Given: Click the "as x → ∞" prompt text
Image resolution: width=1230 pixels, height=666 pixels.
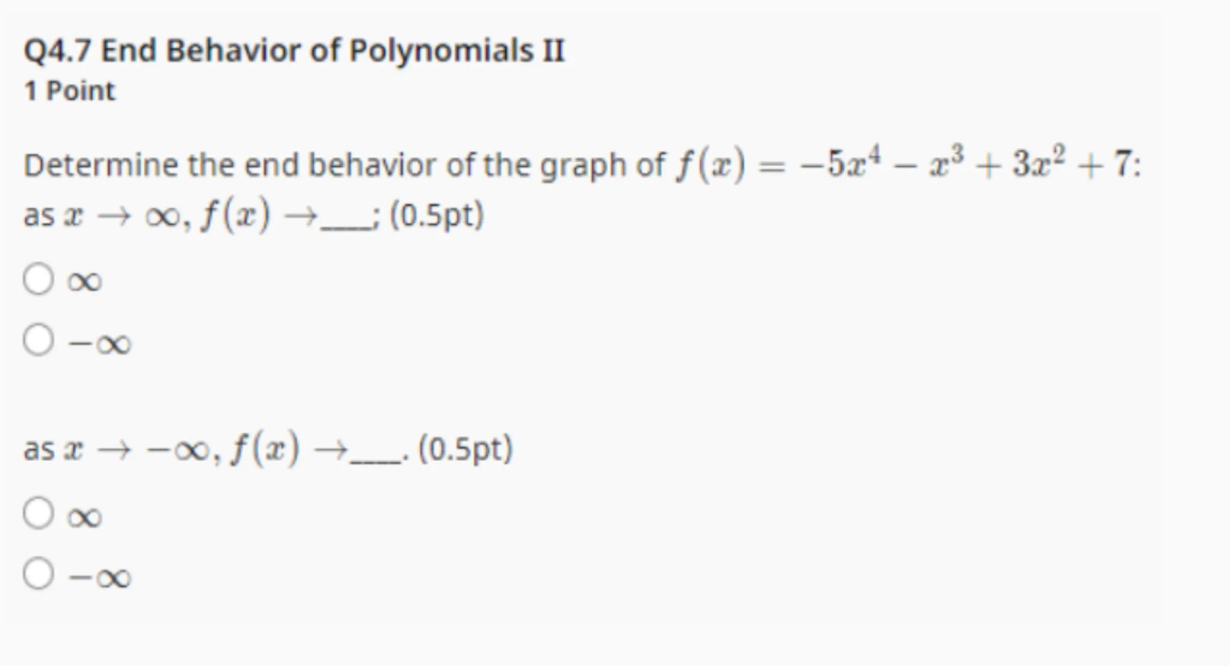Looking at the screenshot, I should (x=102, y=216).
